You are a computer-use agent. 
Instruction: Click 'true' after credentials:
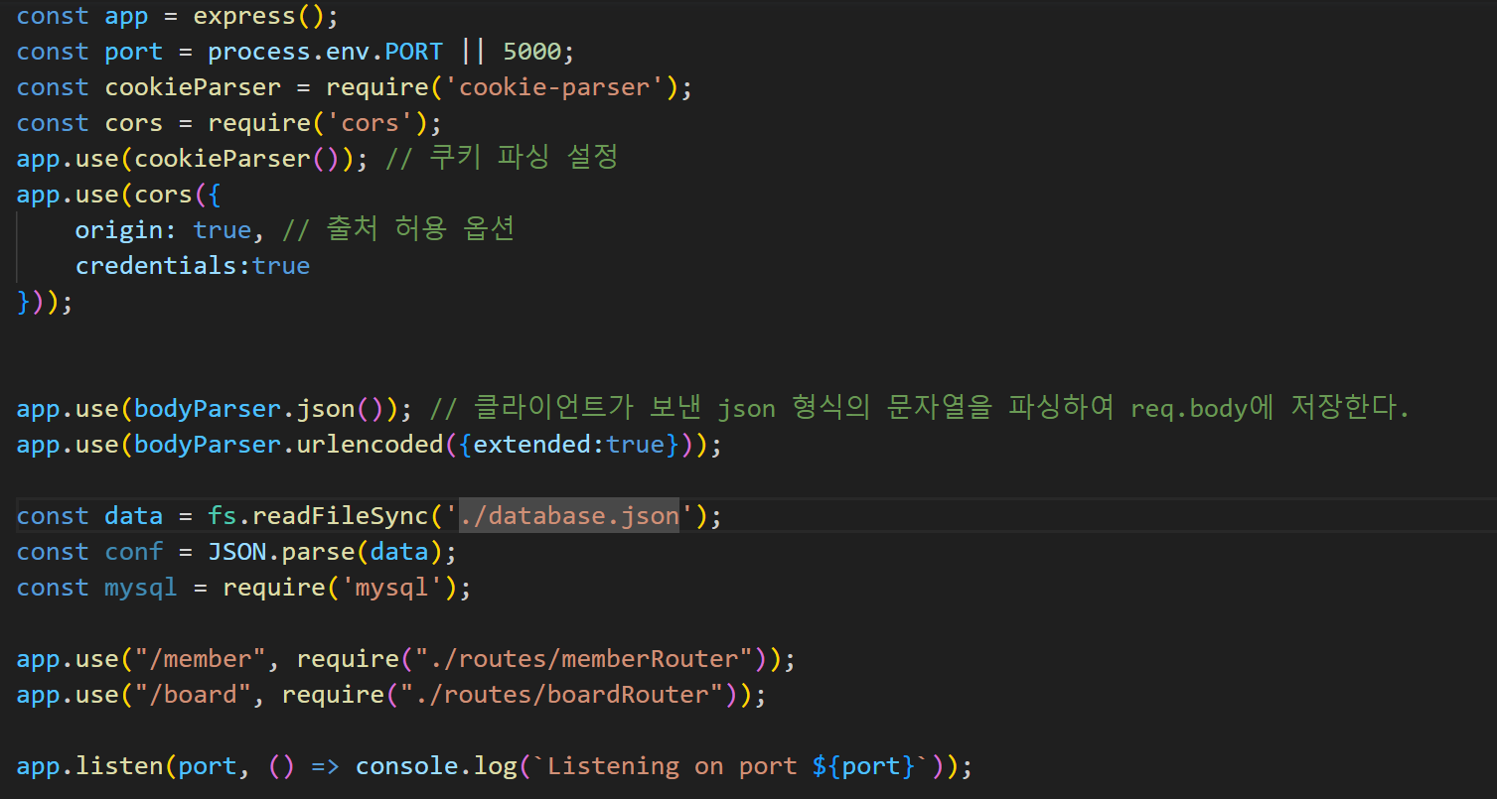click(282, 266)
